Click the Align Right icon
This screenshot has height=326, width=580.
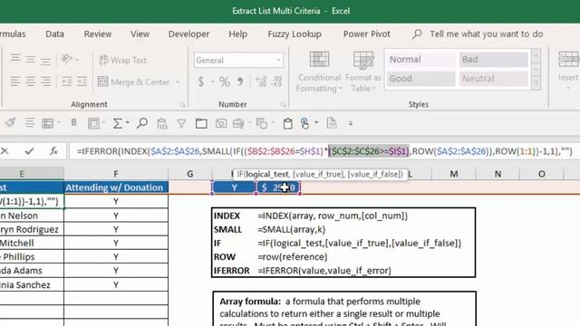(x=45, y=81)
